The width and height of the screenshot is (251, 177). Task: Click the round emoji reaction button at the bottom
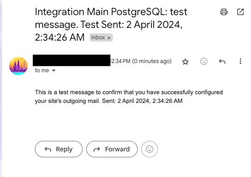(x=150, y=149)
